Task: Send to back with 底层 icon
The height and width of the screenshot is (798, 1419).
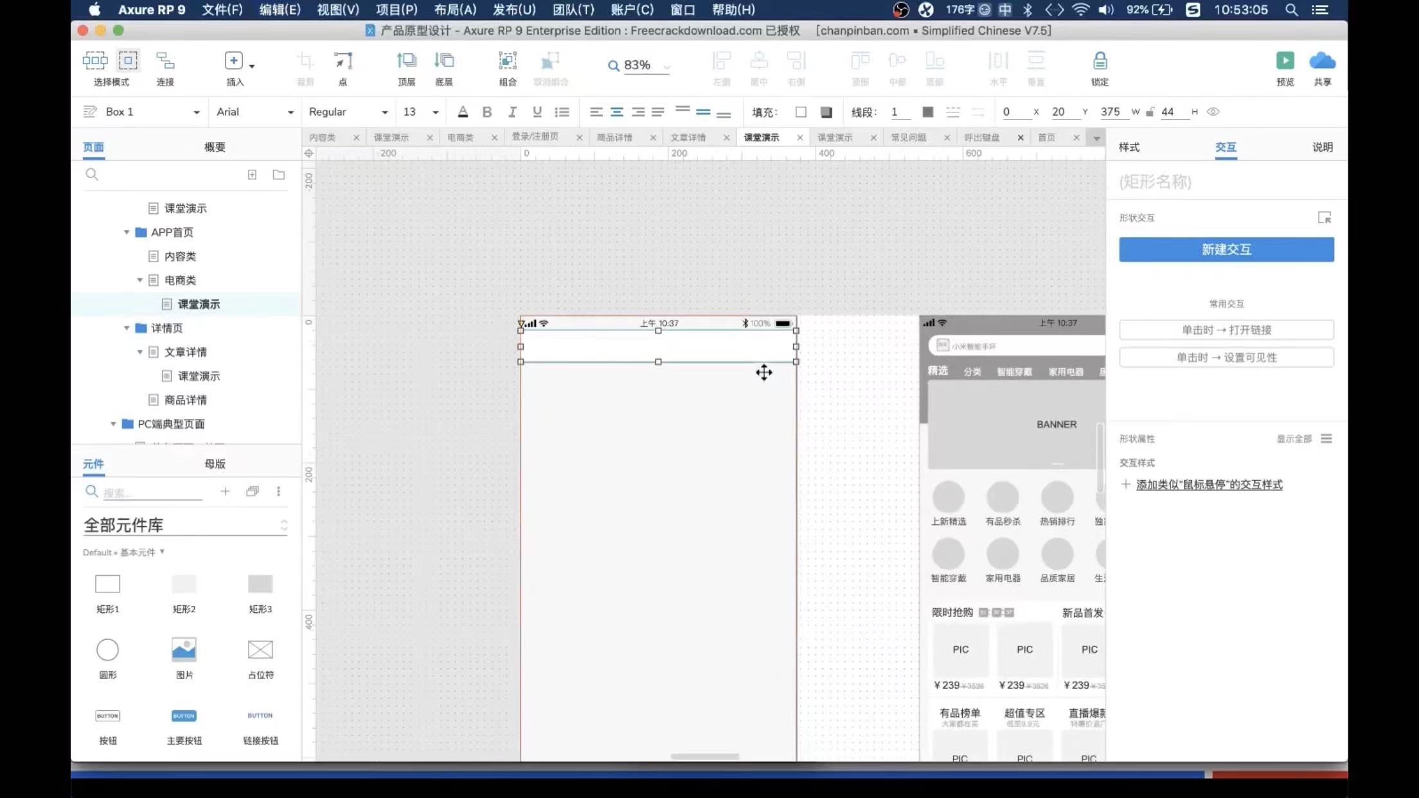Action: (443, 61)
